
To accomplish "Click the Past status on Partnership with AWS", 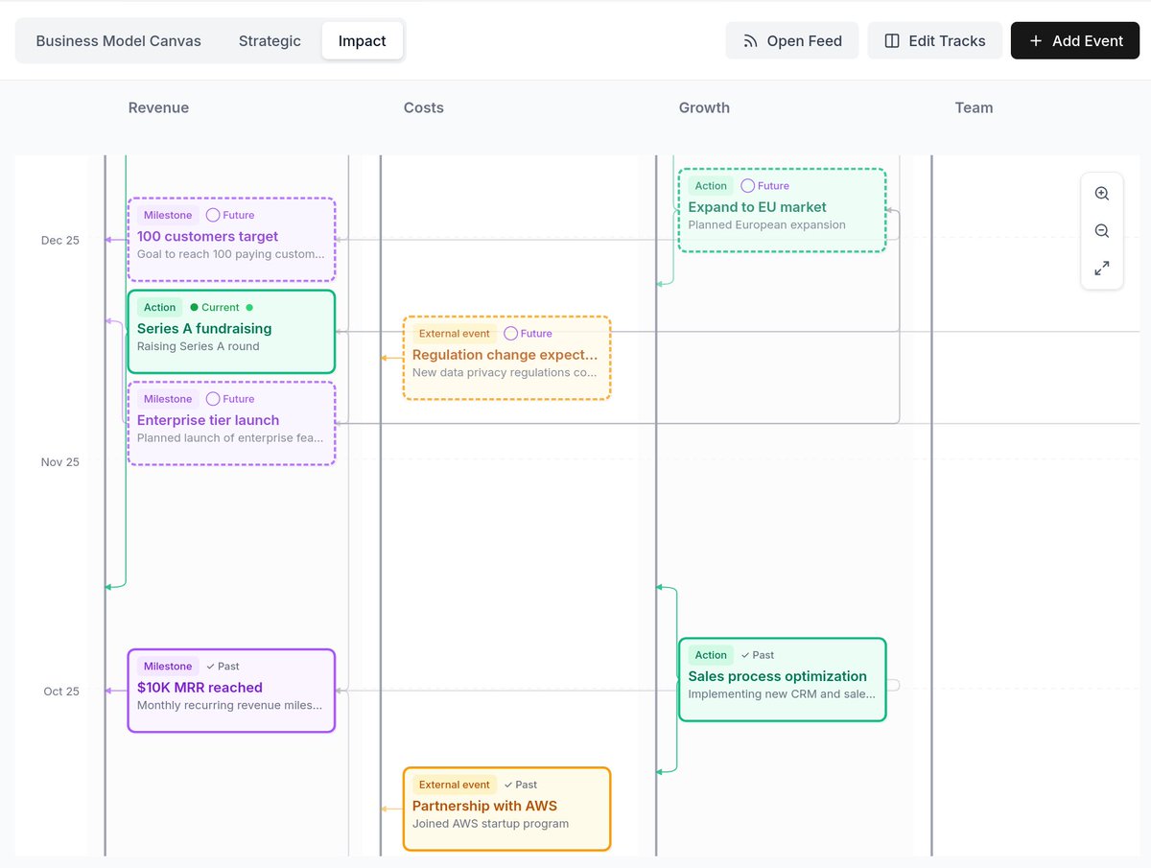I will point(521,785).
